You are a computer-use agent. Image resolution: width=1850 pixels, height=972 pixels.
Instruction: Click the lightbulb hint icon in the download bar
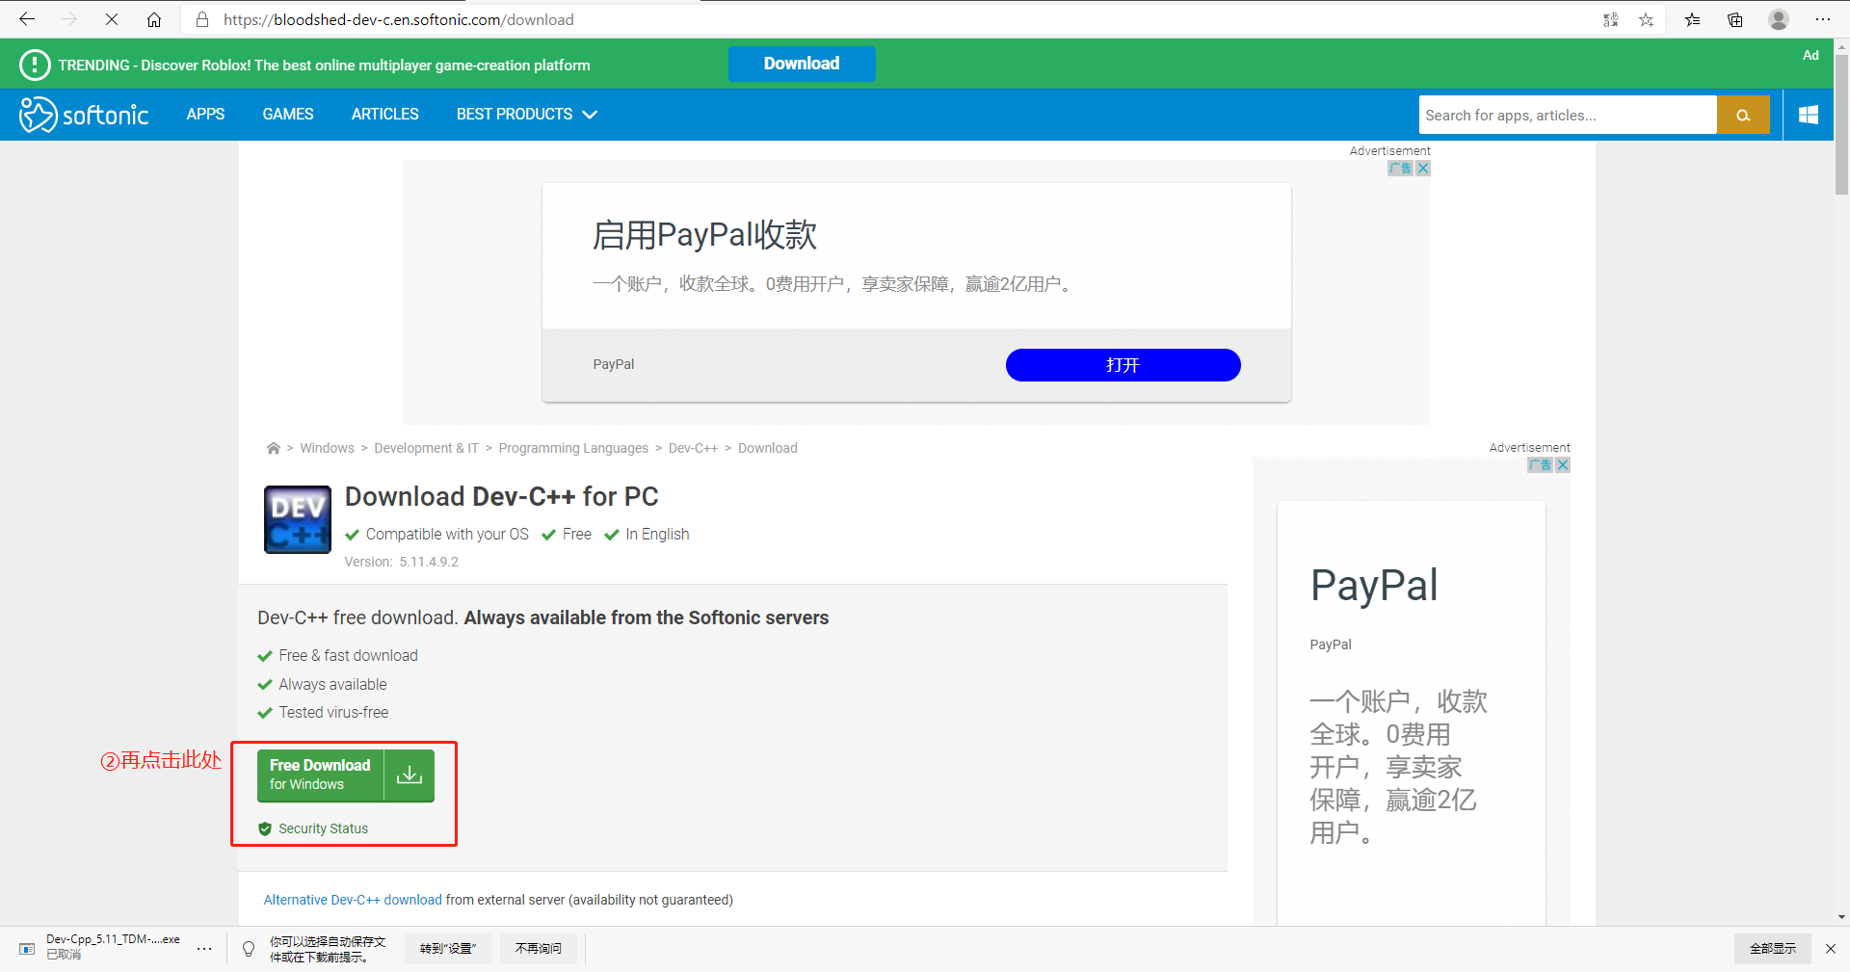pyautogui.click(x=249, y=948)
